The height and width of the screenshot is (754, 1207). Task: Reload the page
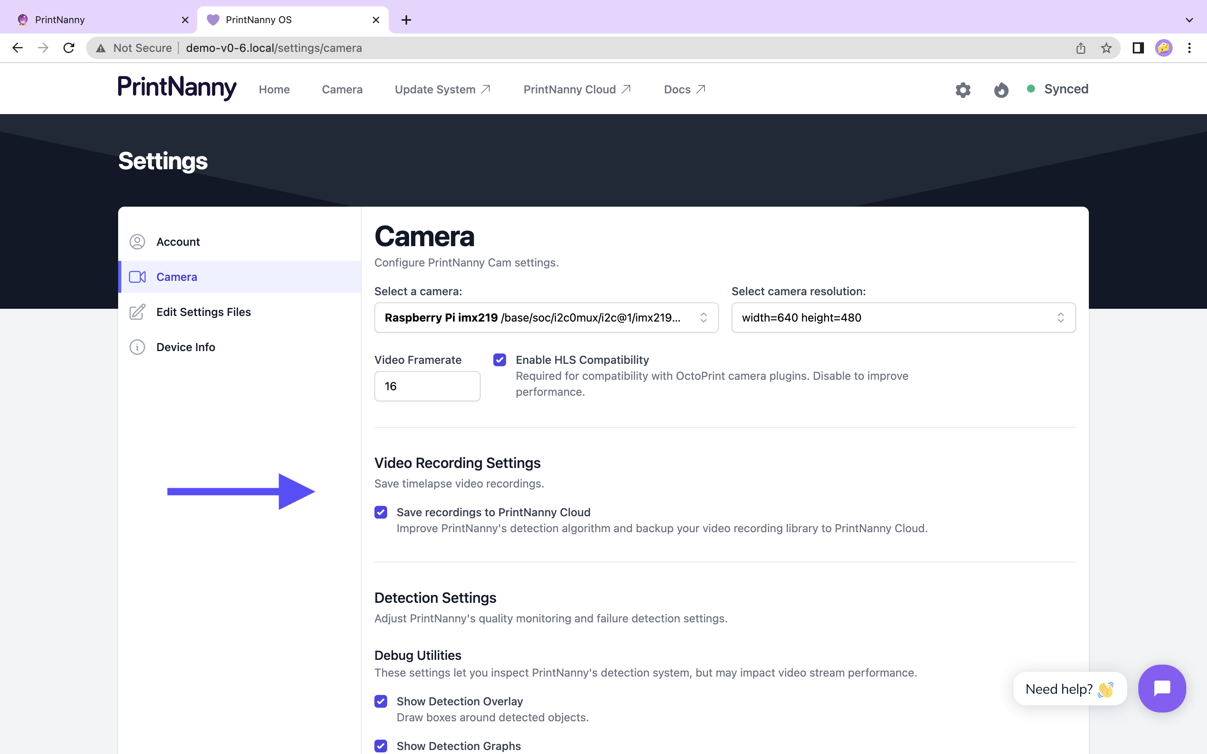coord(69,48)
